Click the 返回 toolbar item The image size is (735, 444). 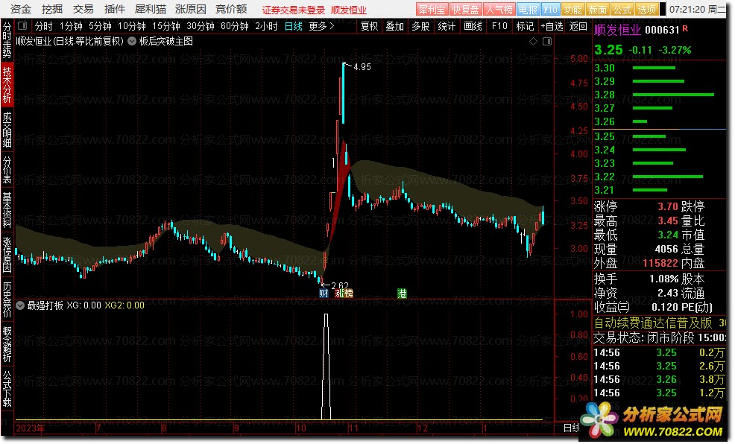578,26
